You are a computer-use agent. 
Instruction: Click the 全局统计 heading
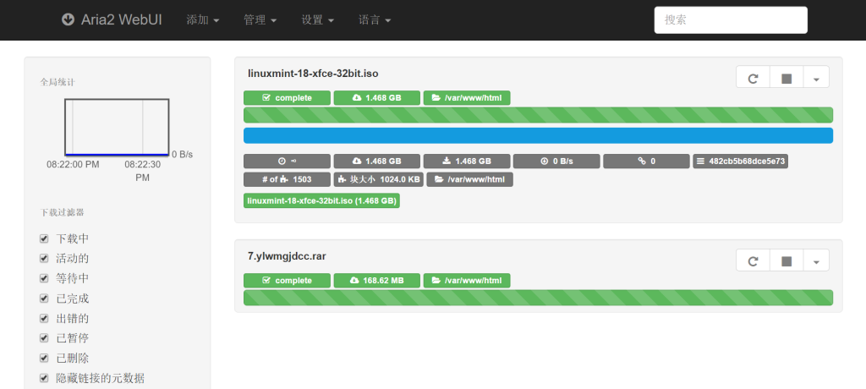(x=58, y=82)
